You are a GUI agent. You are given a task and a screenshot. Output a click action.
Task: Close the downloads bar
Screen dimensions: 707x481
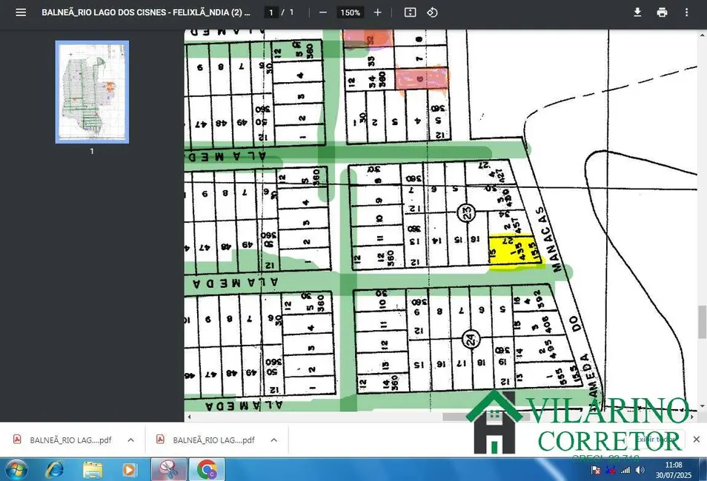pos(696,440)
